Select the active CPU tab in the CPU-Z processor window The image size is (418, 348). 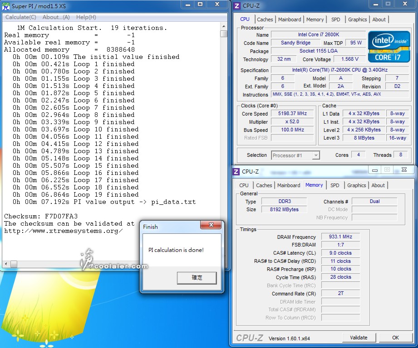[245, 19]
